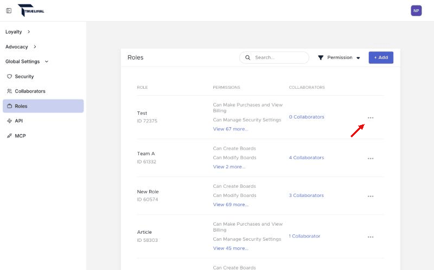The width and height of the screenshot is (434, 270).
Task: View 67 more permissions for Test
Action: coord(231,129)
